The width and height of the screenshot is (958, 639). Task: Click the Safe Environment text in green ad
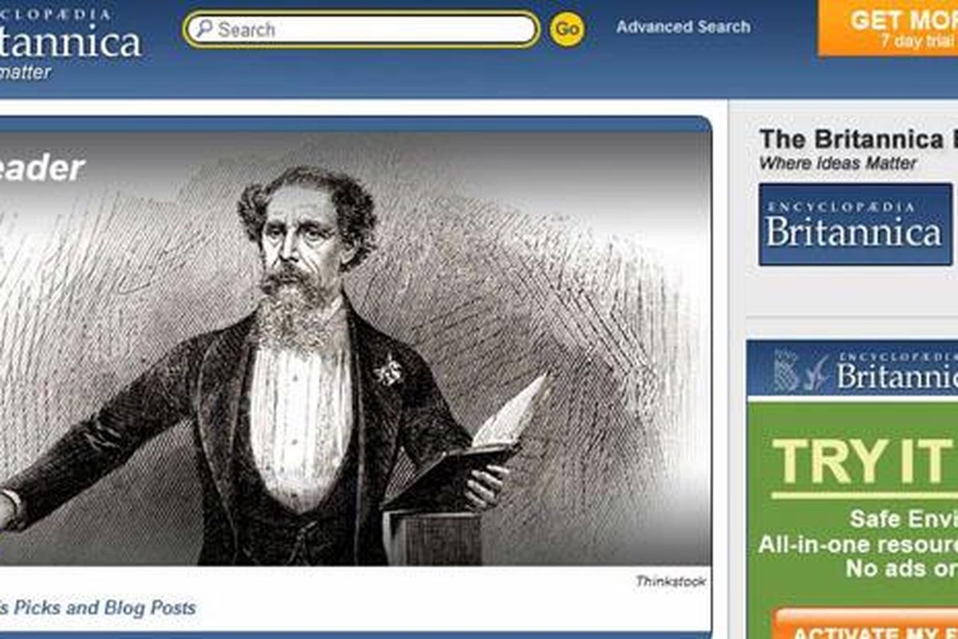click(x=903, y=519)
